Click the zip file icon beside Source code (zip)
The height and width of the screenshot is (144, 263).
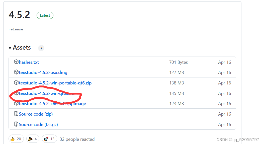point(16,114)
